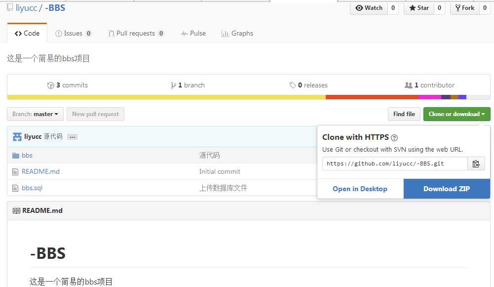Click the Watch eye icon

click(x=359, y=8)
